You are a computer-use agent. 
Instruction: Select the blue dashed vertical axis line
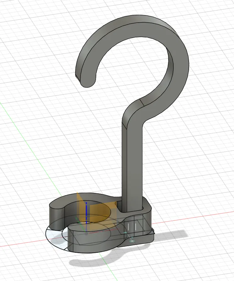(86, 217)
